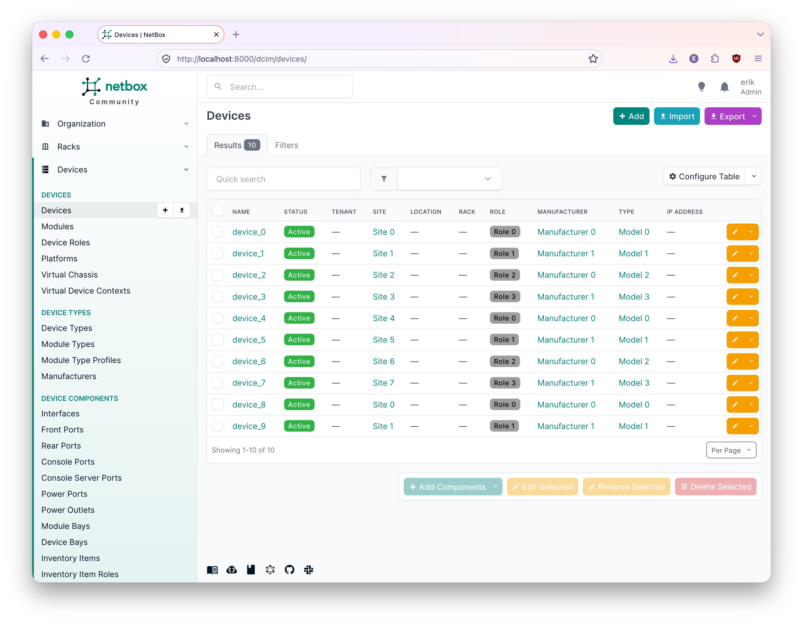Click the Add button

pos(631,117)
